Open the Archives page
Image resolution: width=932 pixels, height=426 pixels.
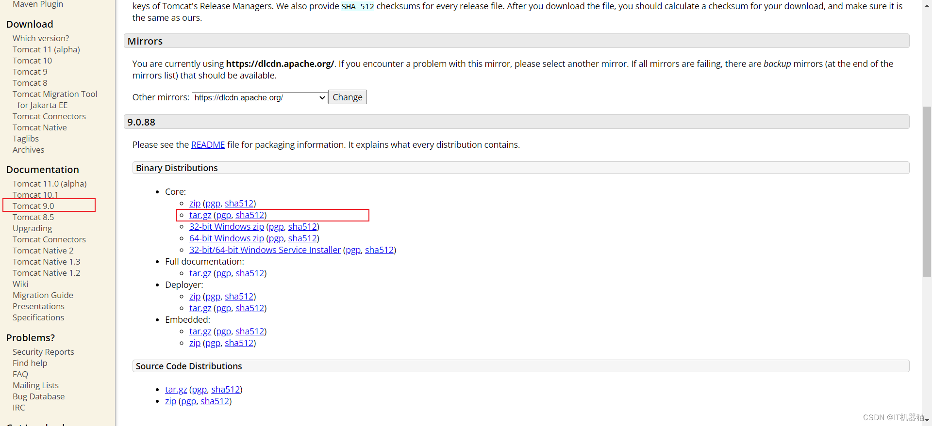(28, 150)
